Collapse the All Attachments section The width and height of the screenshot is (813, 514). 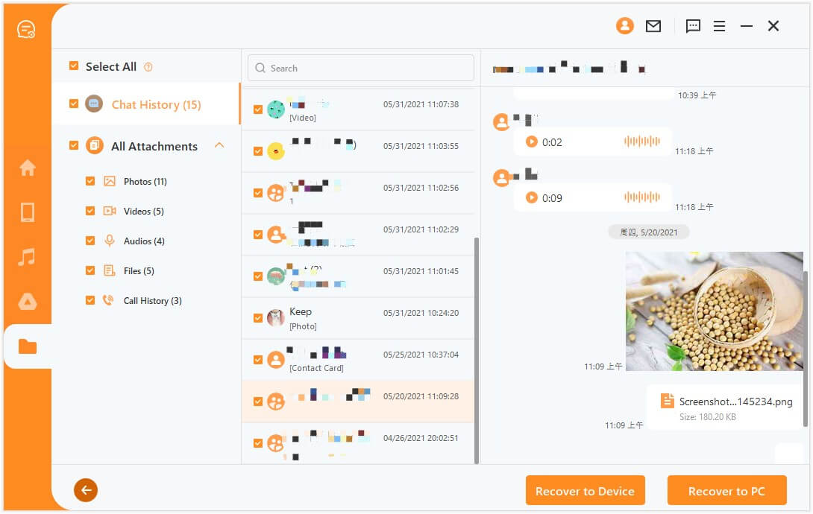tap(219, 145)
